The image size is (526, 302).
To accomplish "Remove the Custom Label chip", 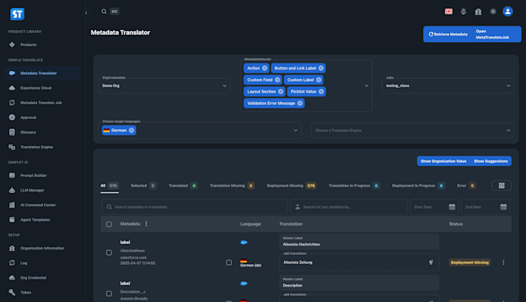I will (319, 80).
